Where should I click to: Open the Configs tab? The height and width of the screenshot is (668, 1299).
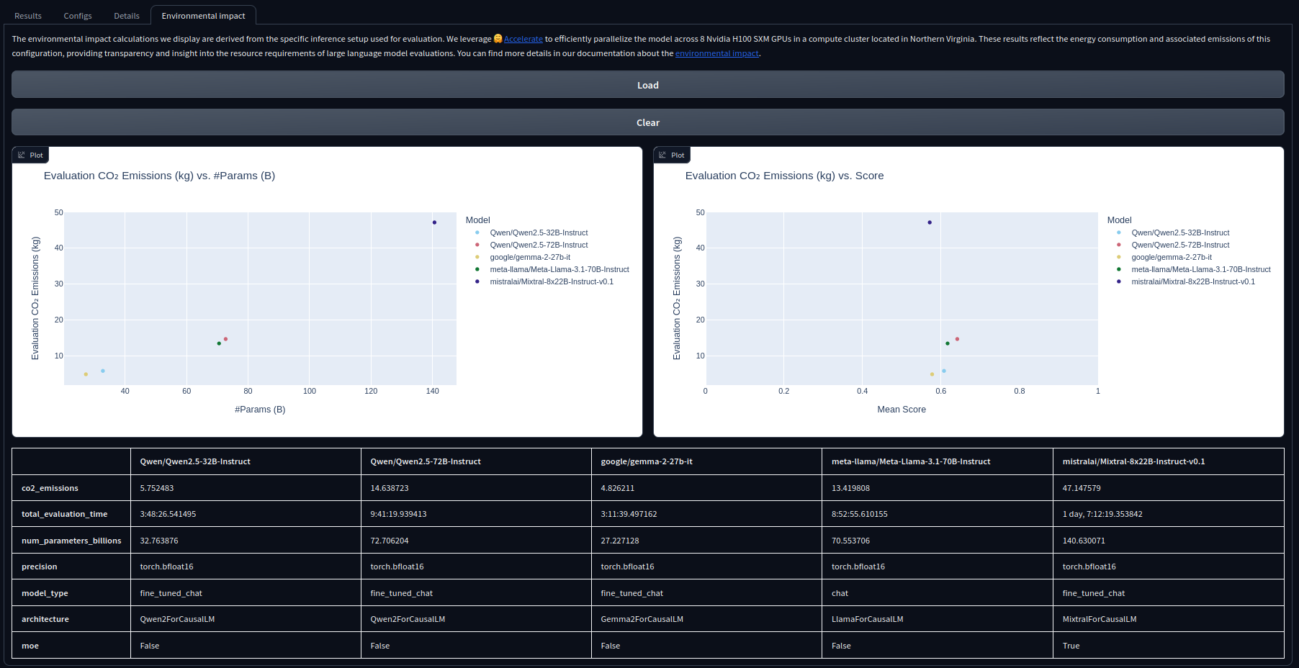pos(78,16)
